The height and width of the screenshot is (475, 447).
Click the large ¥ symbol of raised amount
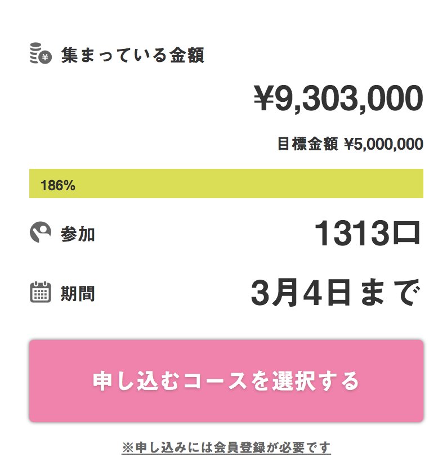click(265, 100)
